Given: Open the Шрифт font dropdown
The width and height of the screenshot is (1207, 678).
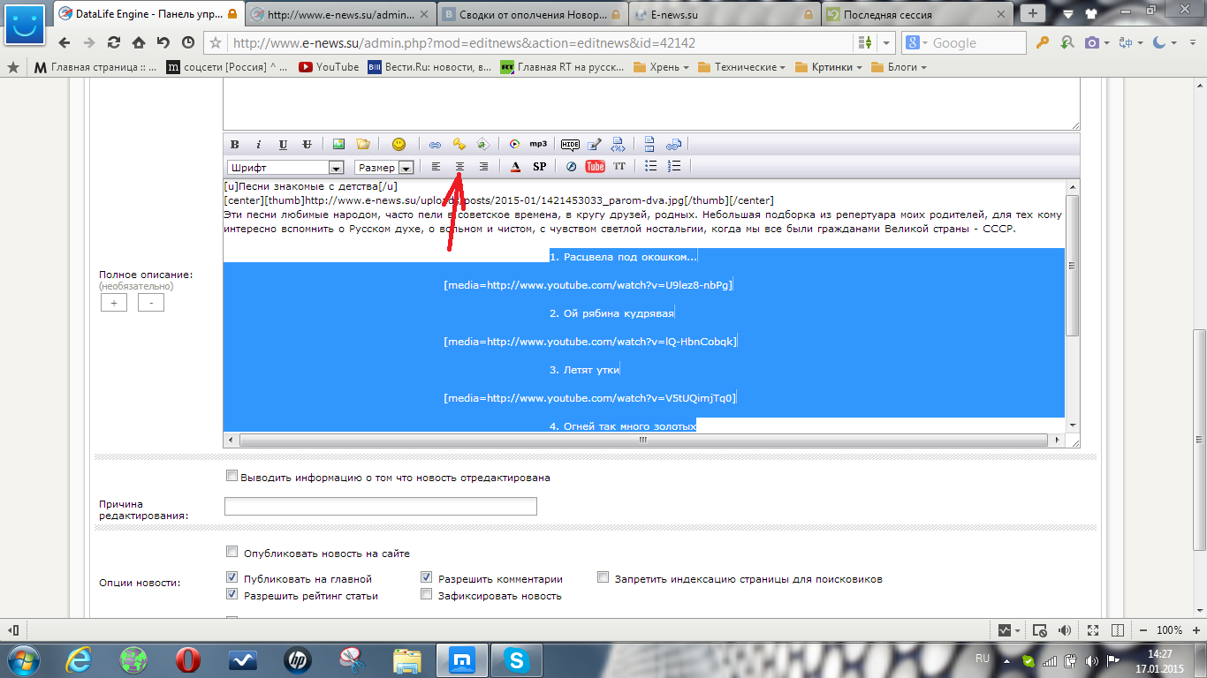Looking at the screenshot, I should coord(285,167).
